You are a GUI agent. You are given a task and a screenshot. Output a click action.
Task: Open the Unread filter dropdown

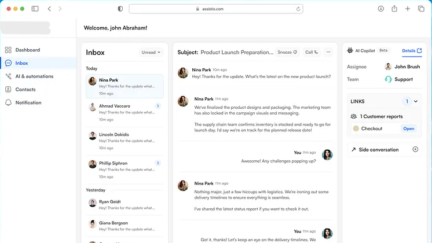151,52
